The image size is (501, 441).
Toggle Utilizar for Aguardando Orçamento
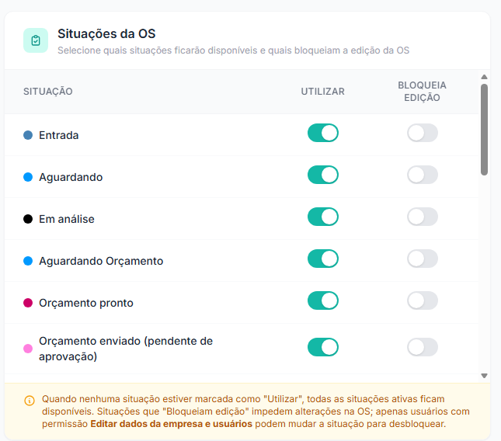tap(323, 259)
